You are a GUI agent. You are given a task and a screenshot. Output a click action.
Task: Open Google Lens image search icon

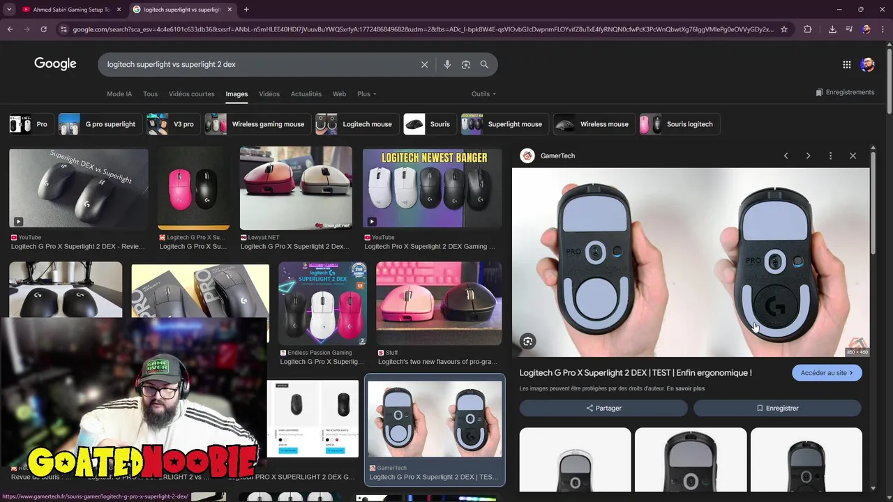[466, 64]
